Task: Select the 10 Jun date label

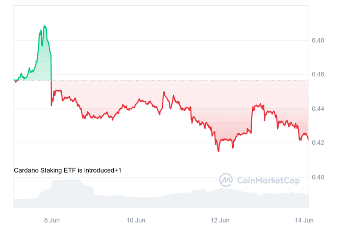Action: pyautogui.click(x=135, y=220)
